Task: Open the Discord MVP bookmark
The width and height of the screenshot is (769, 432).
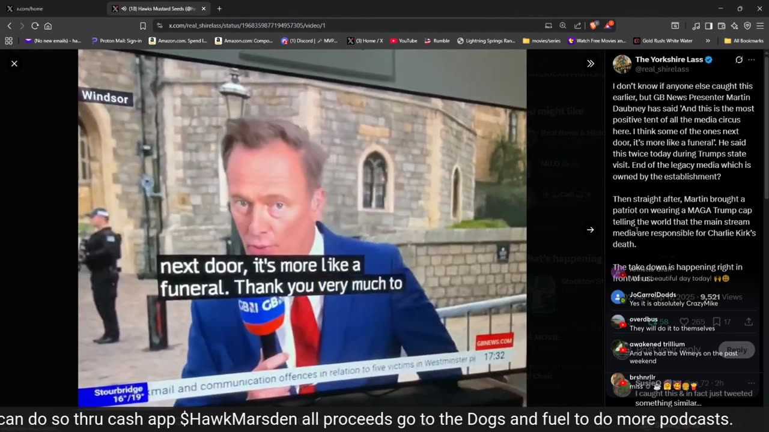Action: 309,41
